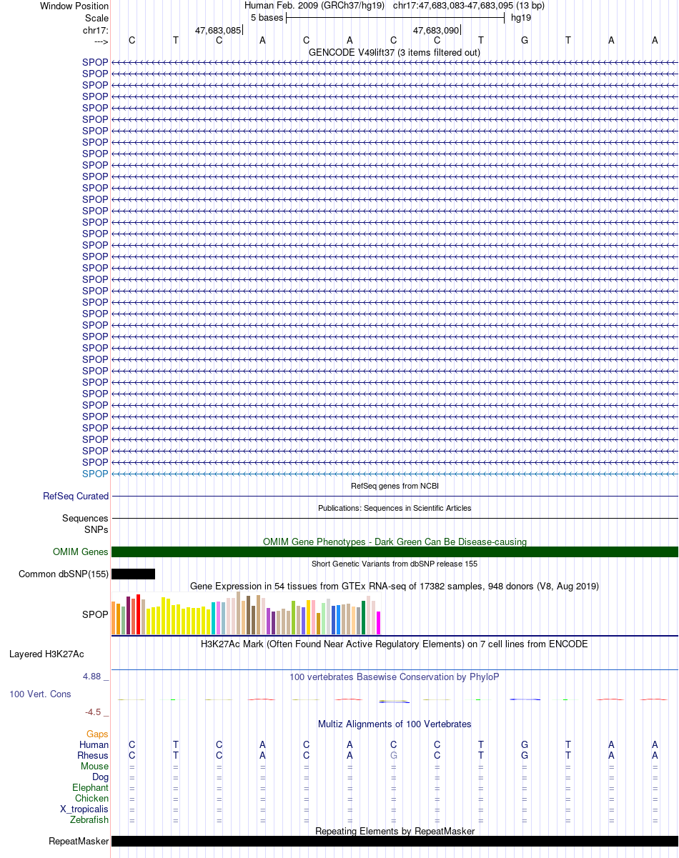
Task: Click the Common dbSNP(155) label
Action: point(64,574)
